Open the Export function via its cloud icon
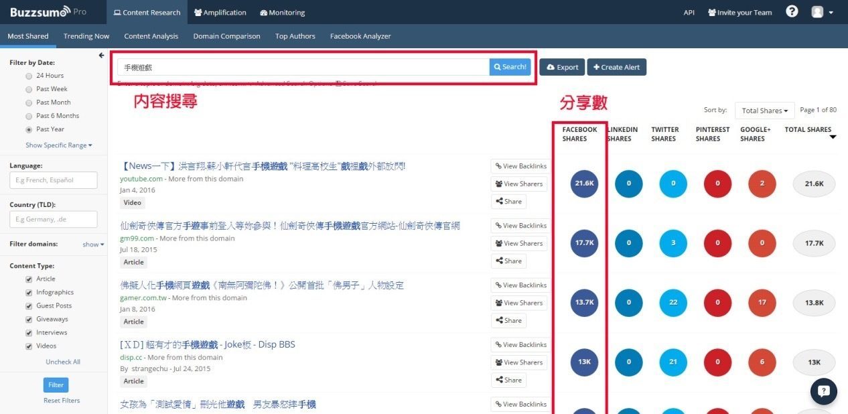Screen dimensions: 848x414 click(550, 67)
